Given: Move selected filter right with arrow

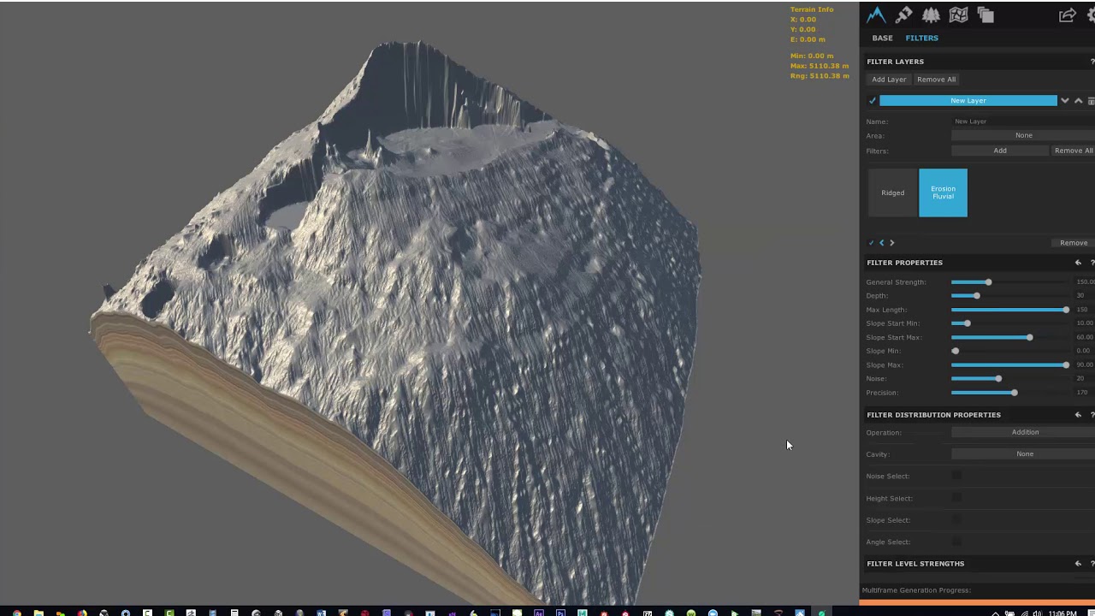Looking at the screenshot, I should click(891, 243).
